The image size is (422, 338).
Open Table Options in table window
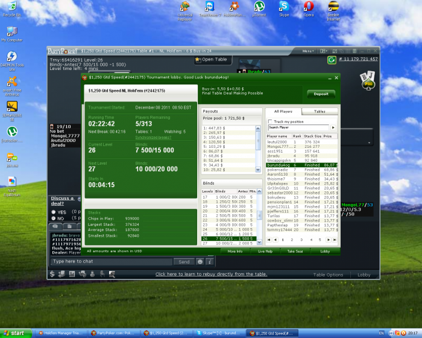click(328, 275)
